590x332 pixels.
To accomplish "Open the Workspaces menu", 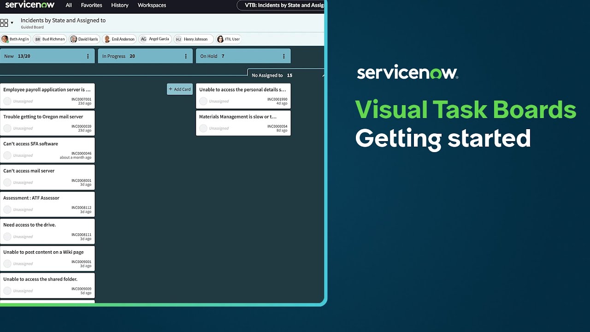I will (x=152, y=5).
